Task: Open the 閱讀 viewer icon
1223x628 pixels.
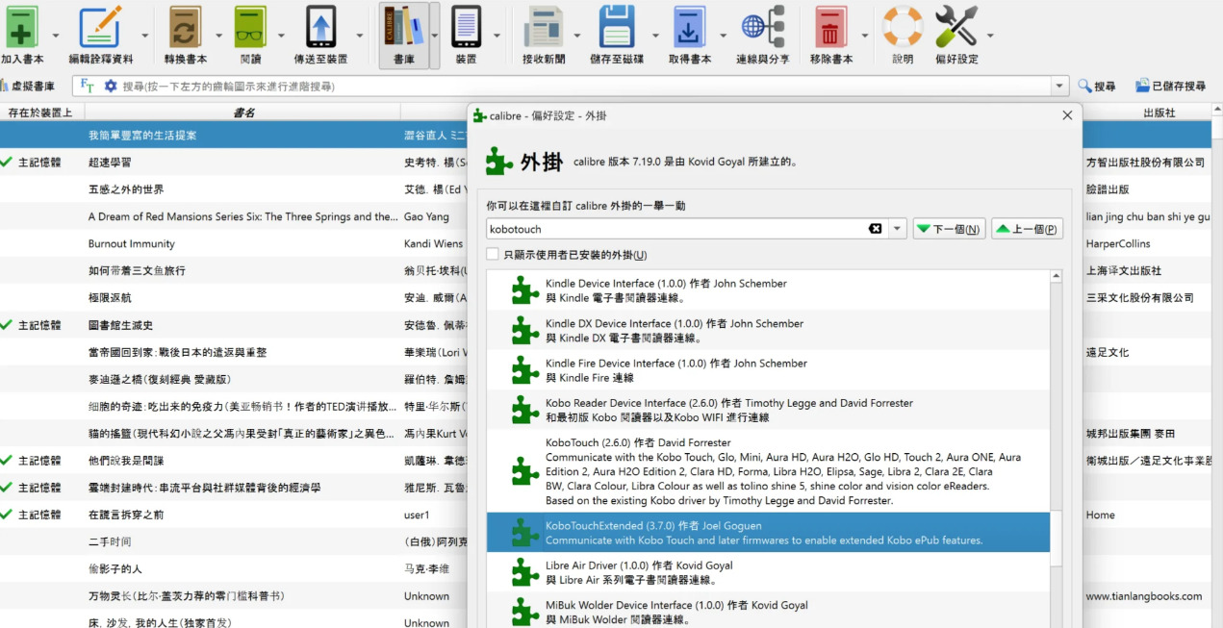Action: pos(250,27)
